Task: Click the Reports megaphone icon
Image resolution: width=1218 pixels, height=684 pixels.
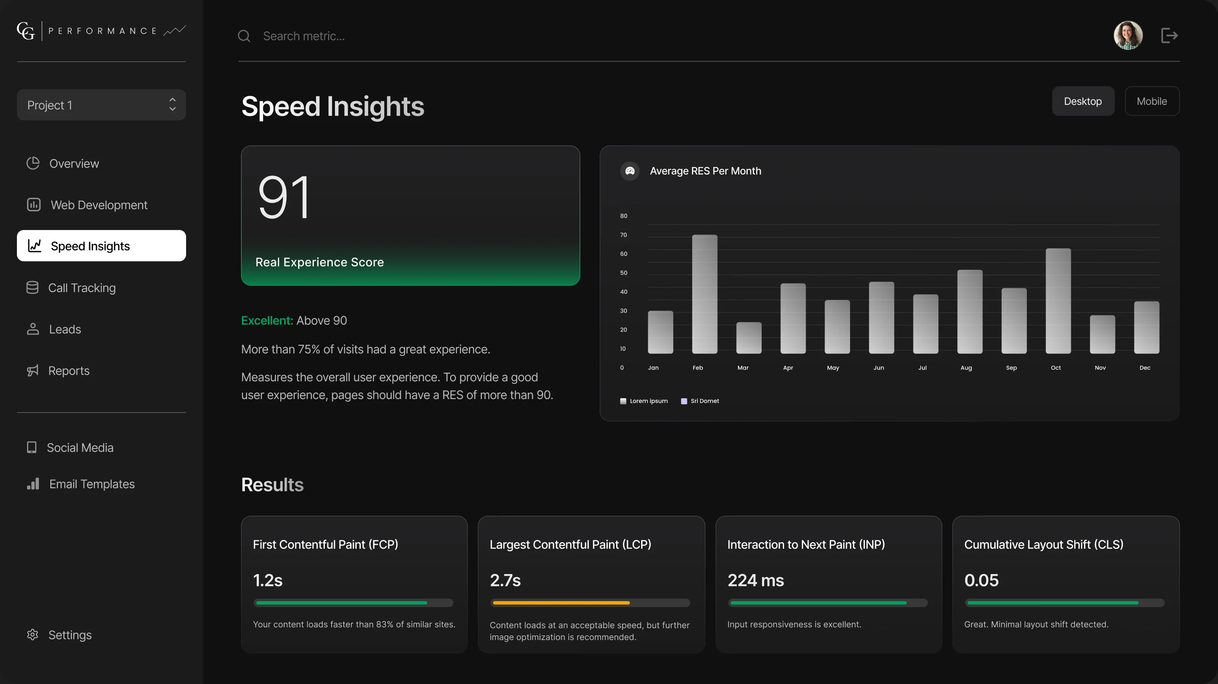Action: click(x=33, y=371)
